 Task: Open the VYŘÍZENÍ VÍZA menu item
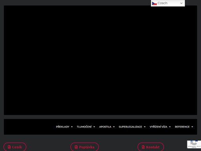[158, 127]
